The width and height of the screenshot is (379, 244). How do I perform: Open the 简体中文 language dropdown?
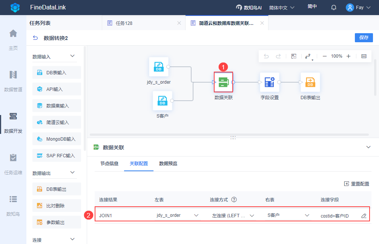coord(282,8)
